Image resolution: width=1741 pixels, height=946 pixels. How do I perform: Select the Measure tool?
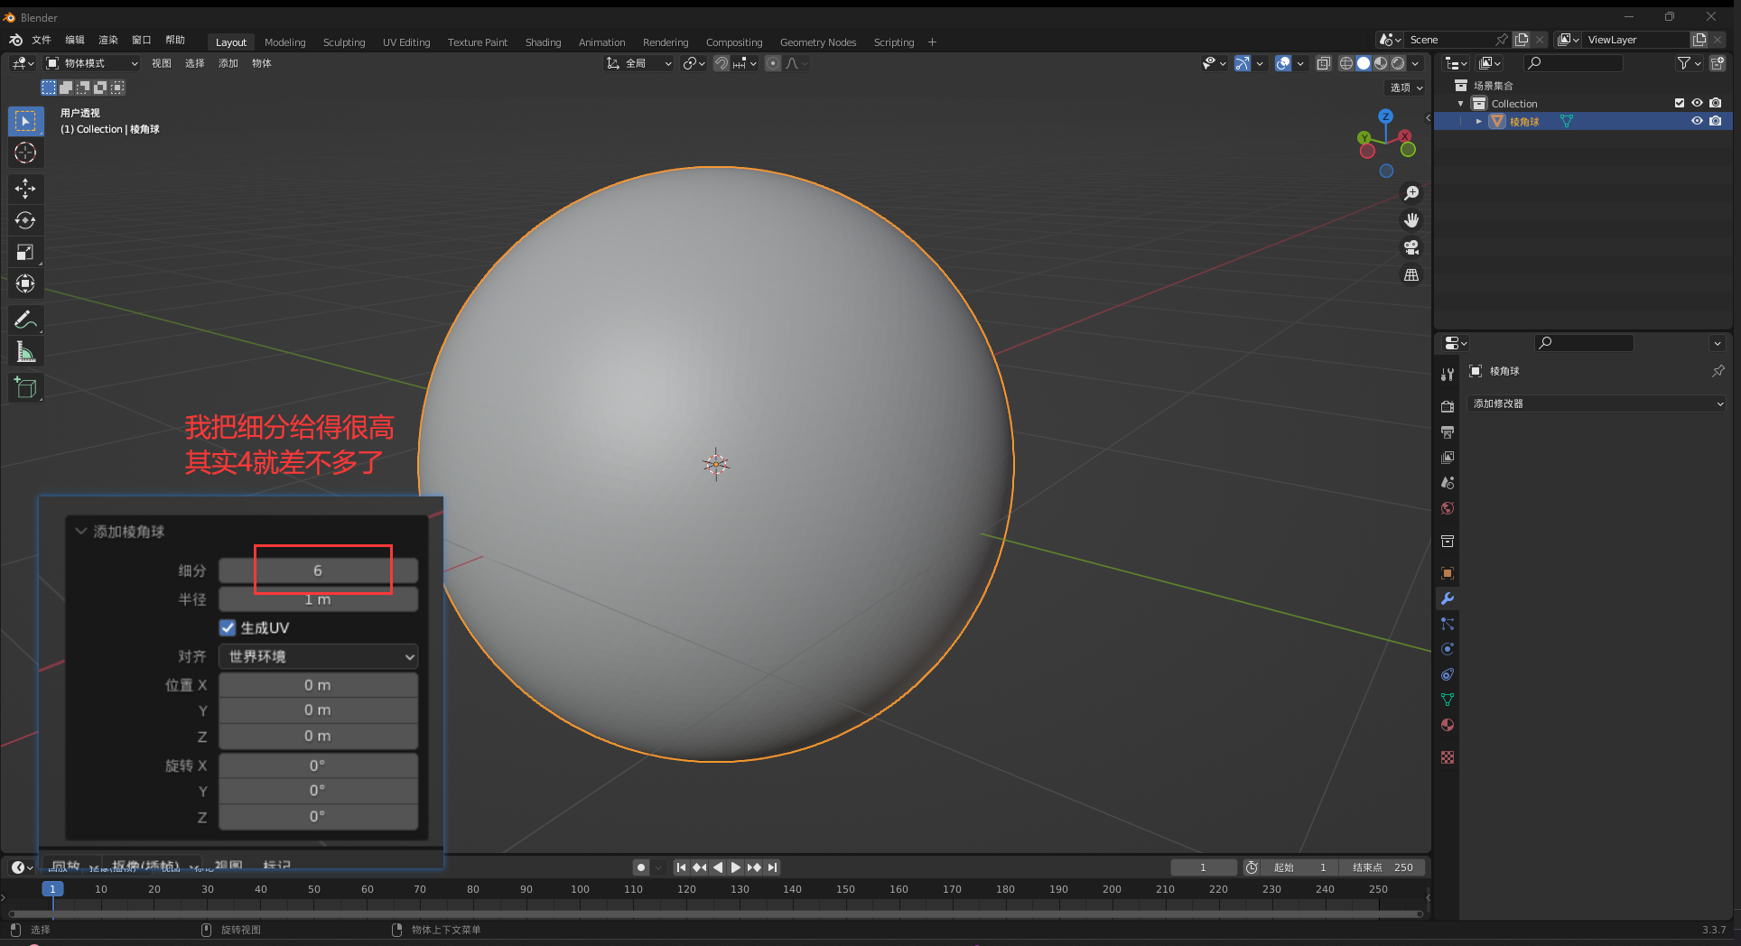coord(25,352)
